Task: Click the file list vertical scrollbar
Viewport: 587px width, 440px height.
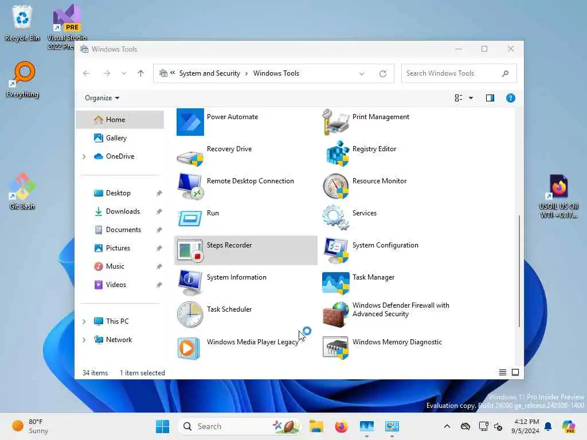Action: (519, 271)
